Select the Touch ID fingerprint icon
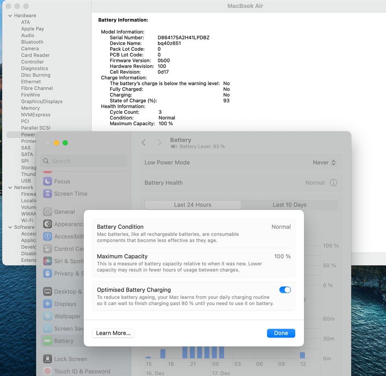Image resolution: width=386 pixels, height=376 pixels. click(47, 371)
